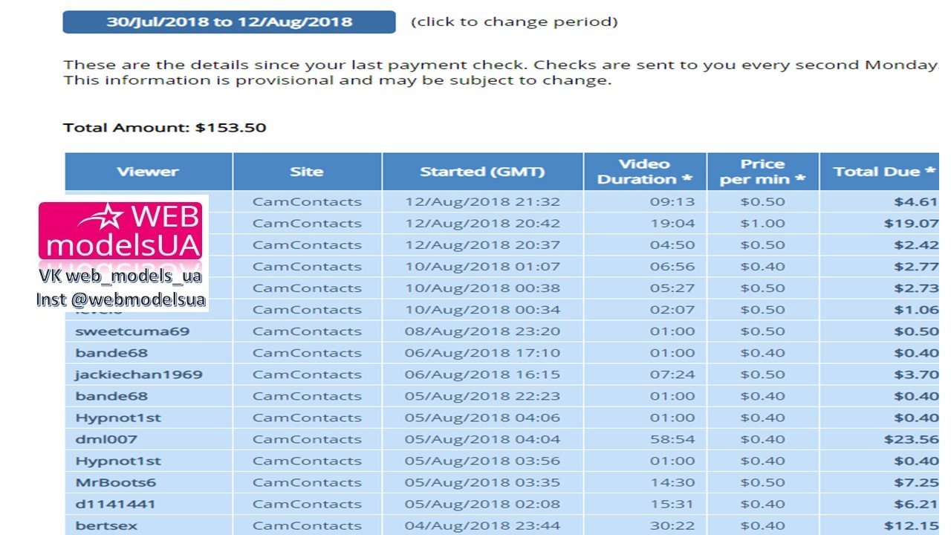Screen dimensions: 951x535
Task: Sort by Started (GMT) column header
Action: point(482,172)
